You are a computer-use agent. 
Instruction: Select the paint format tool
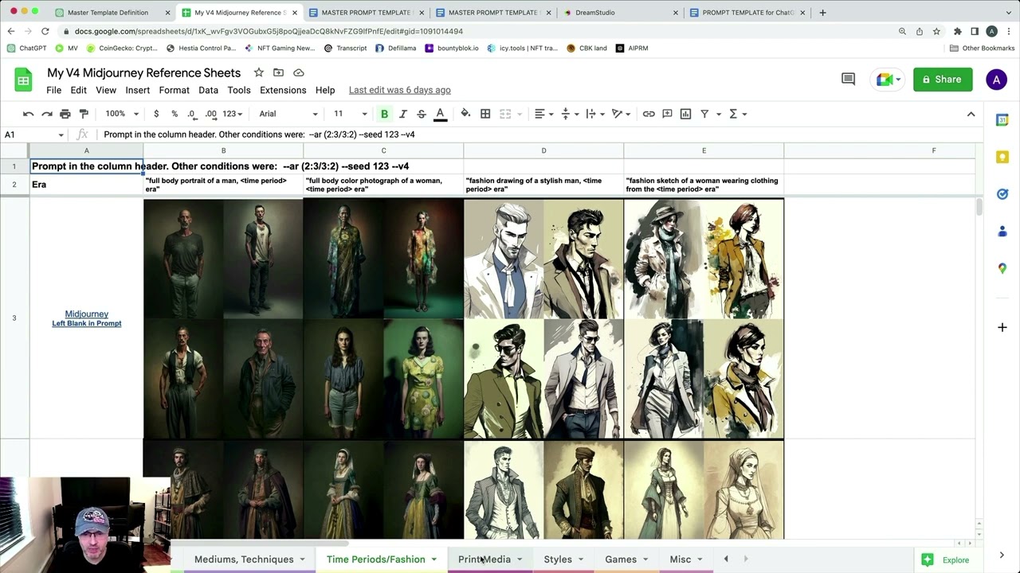(84, 114)
